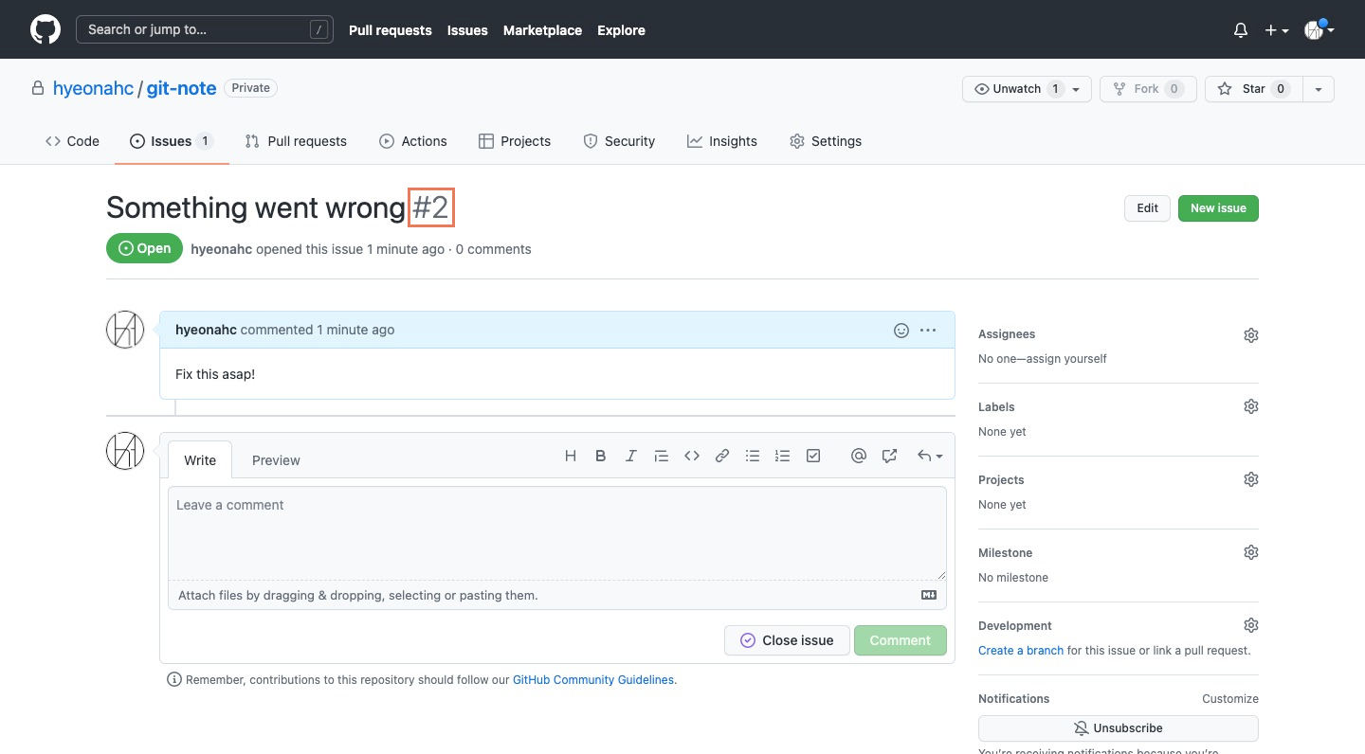This screenshot has width=1365, height=754.
Task: Add a reaction with the smiley icon
Action: coord(901,330)
